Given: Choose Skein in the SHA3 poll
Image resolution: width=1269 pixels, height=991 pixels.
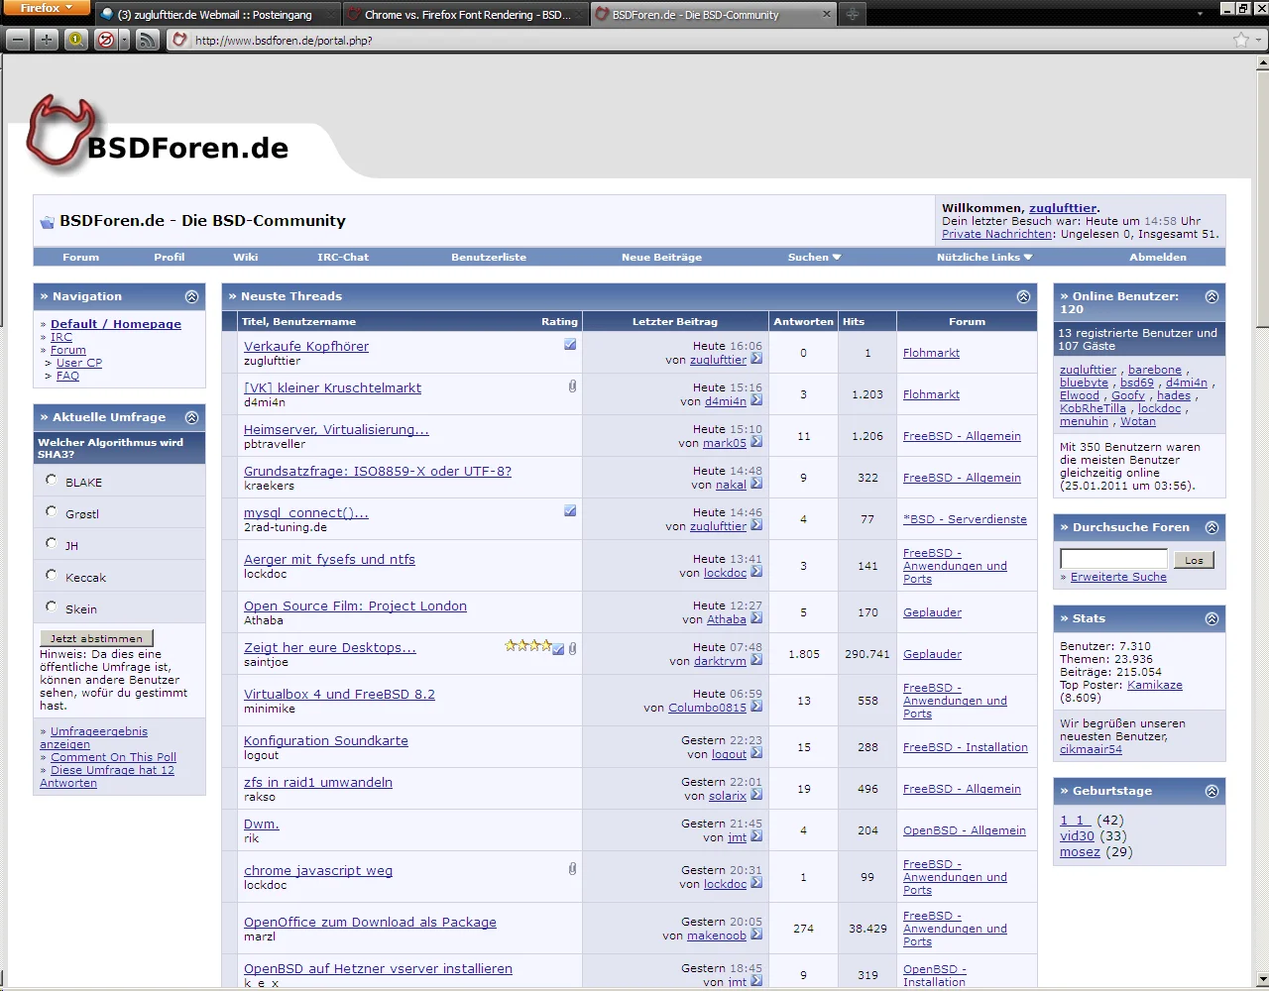Looking at the screenshot, I should [x=52, y=606].
